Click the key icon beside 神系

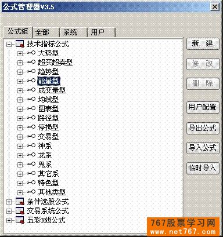coord(31,145)
